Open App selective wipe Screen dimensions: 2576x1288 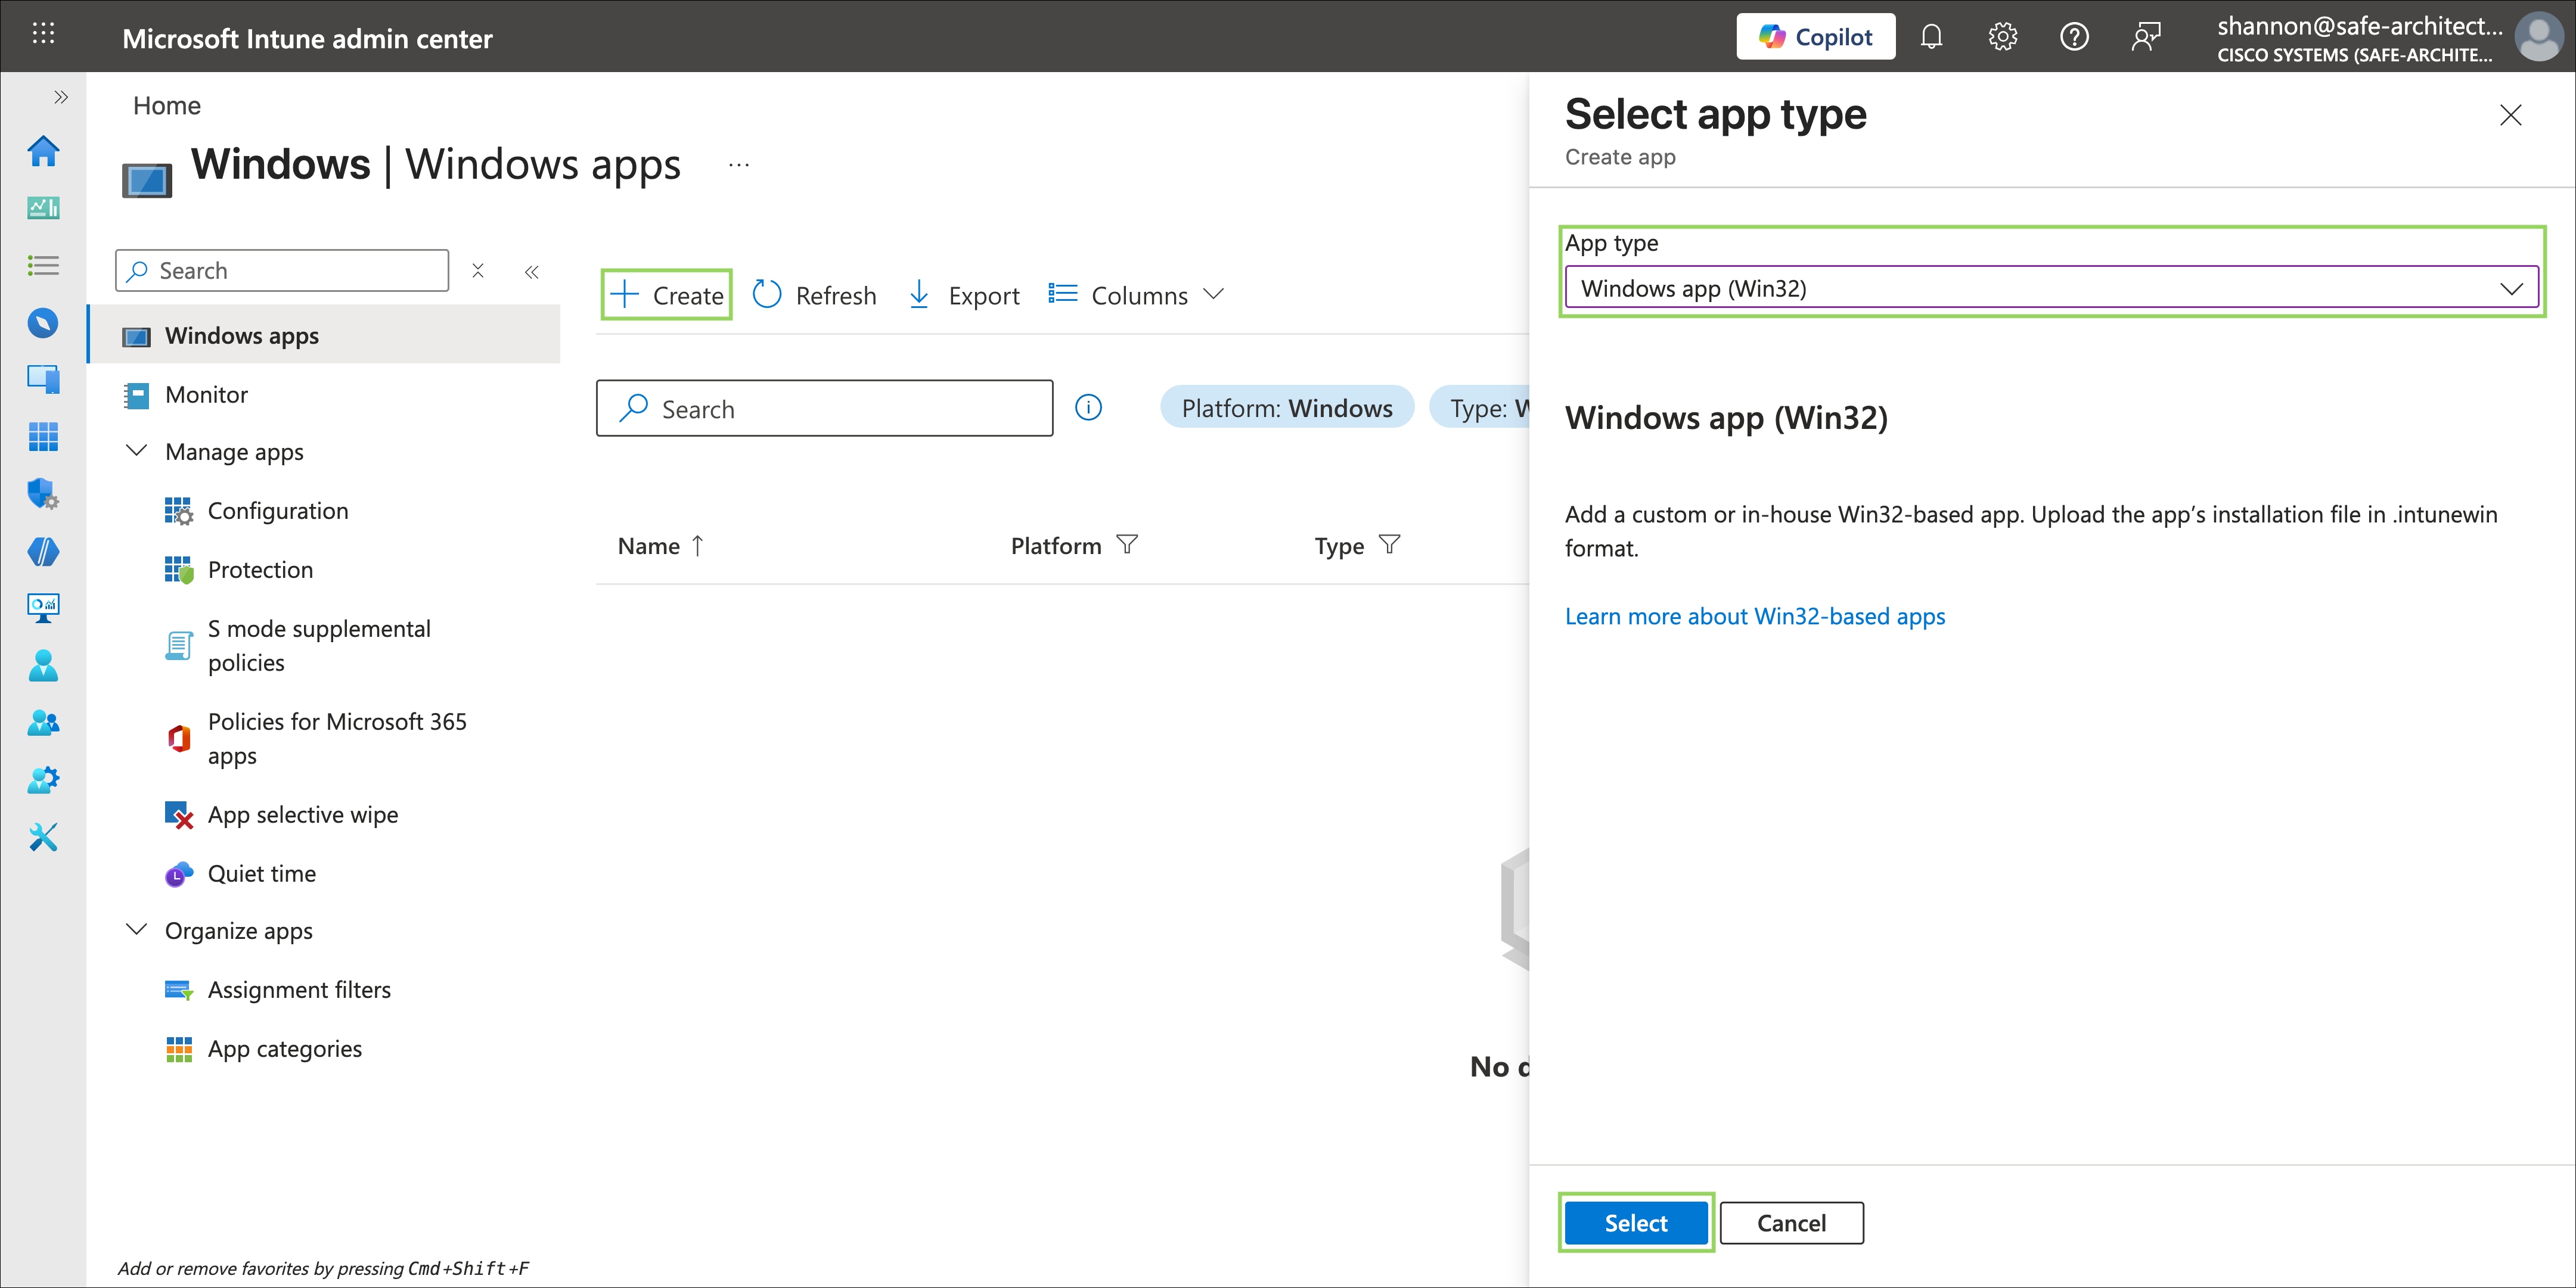pyautogui.click(x=303, y=814)
